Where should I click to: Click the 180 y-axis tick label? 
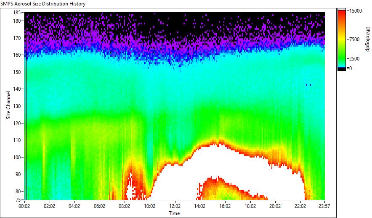tap(17, 21)
